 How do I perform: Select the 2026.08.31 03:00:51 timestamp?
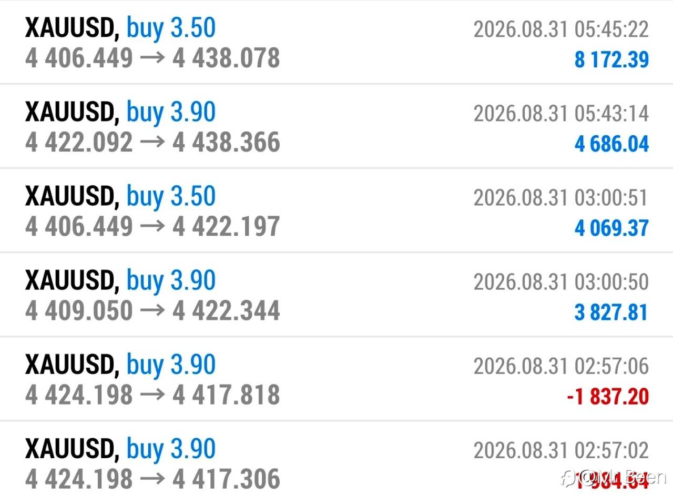(561, 198)
